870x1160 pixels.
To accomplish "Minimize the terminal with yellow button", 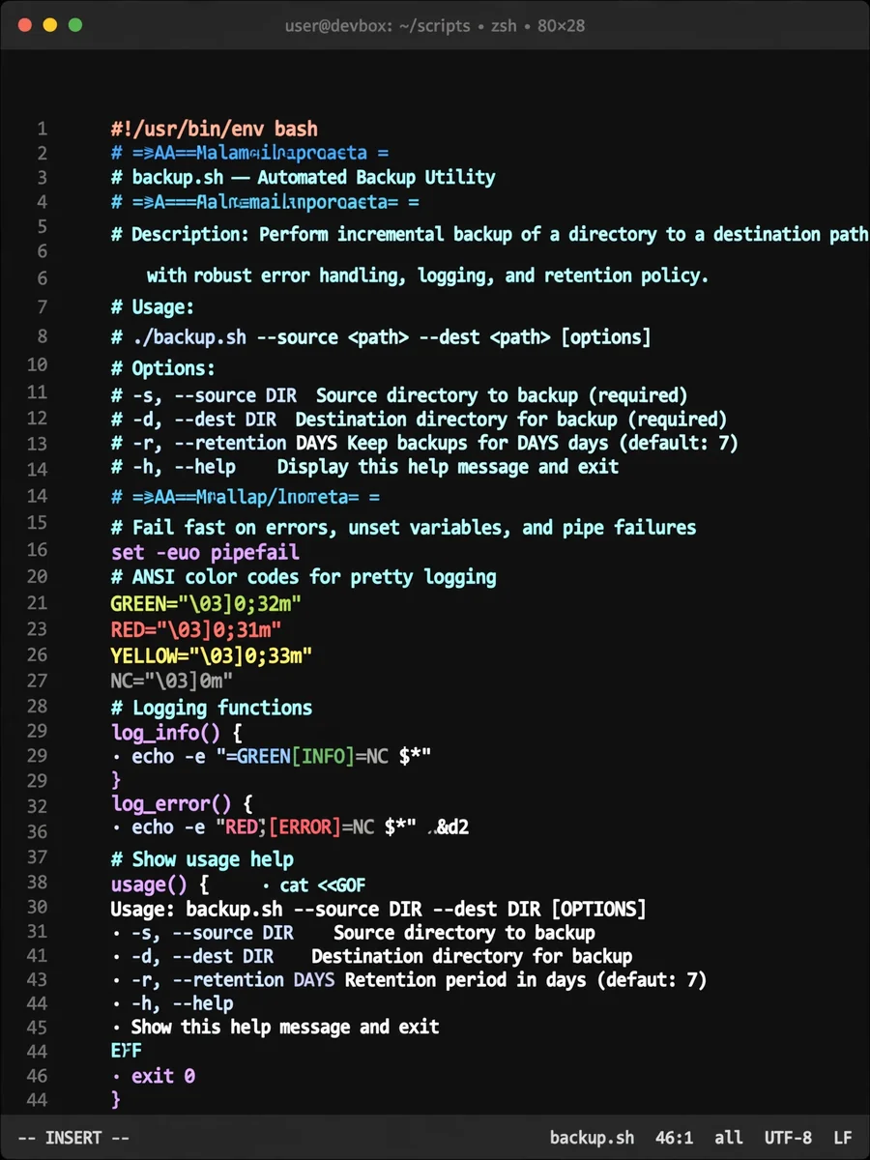I will tap(50, 25).
